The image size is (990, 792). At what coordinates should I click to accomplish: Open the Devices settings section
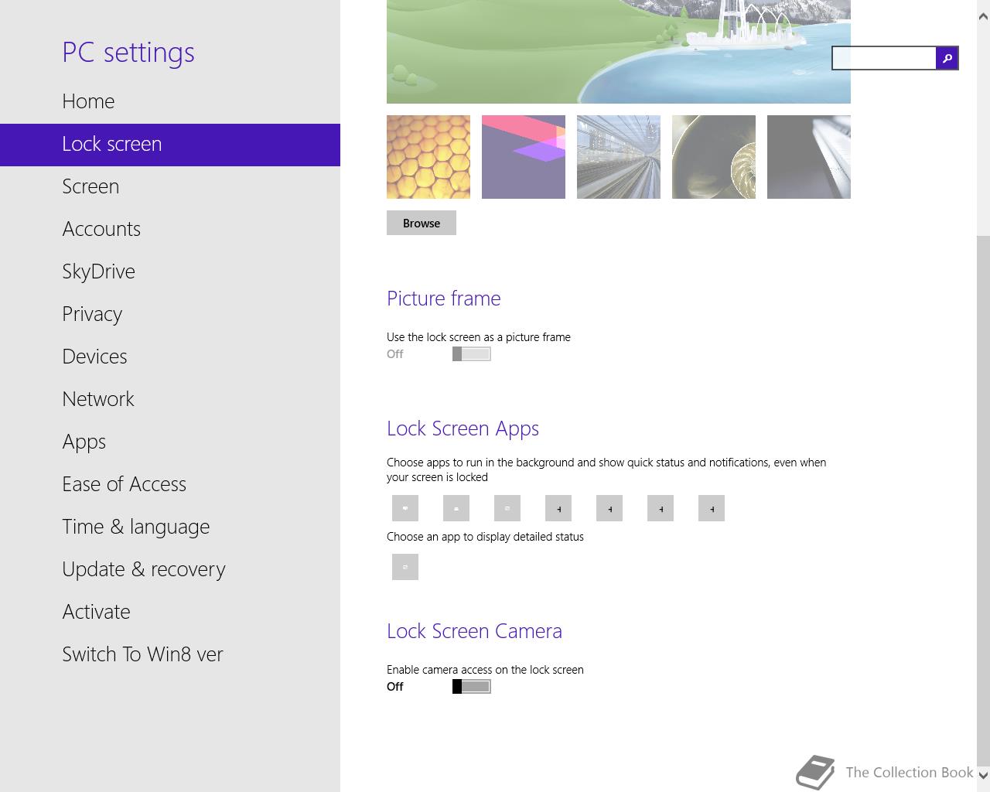click(x=170, y=357)
